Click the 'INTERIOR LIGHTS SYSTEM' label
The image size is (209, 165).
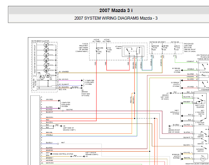pyautogui.click(x=176, y=156)
